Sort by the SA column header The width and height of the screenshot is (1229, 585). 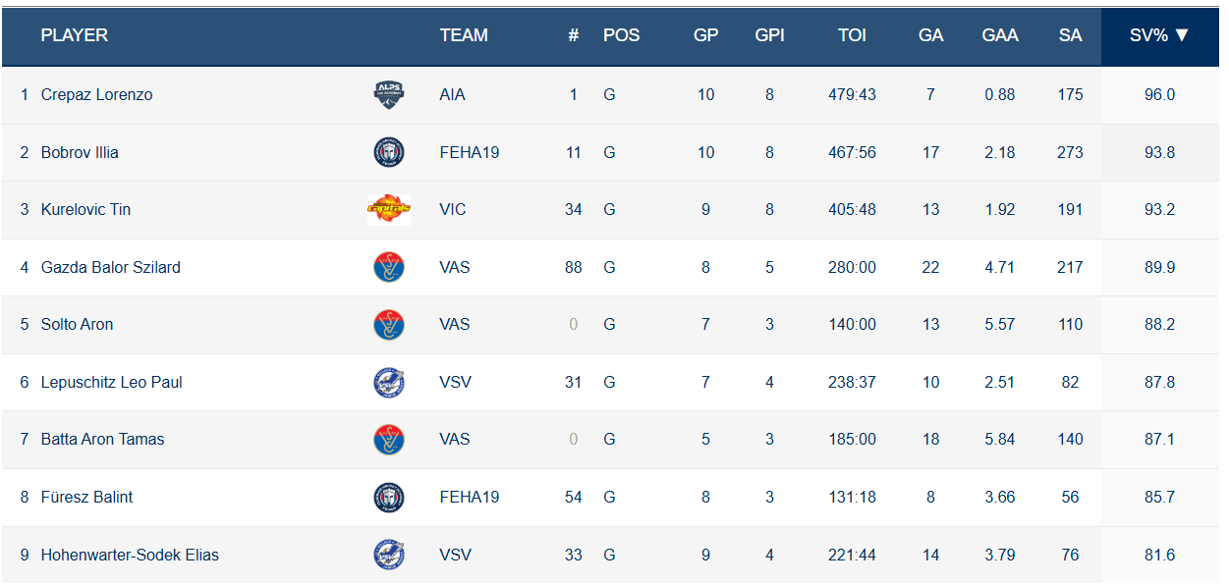click(1071, 35)
